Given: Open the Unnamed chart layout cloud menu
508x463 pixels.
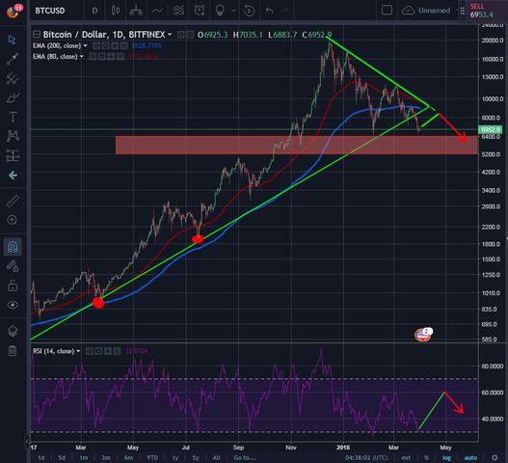Looking at the screenshot, I should point(426,11).
